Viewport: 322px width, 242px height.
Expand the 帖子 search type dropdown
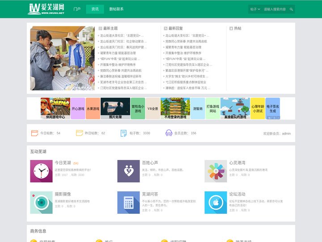255,9
